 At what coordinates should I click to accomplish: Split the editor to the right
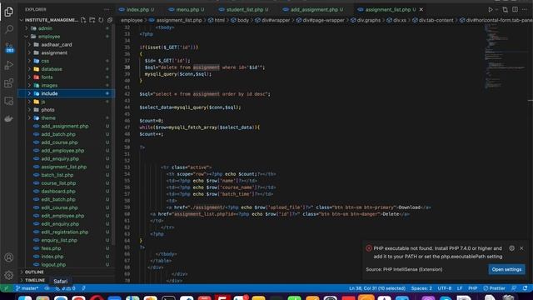[x=515, y=9]
